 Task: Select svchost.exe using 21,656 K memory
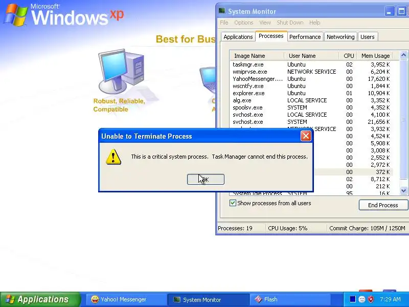pyautogui.click(x=311, y=122)
